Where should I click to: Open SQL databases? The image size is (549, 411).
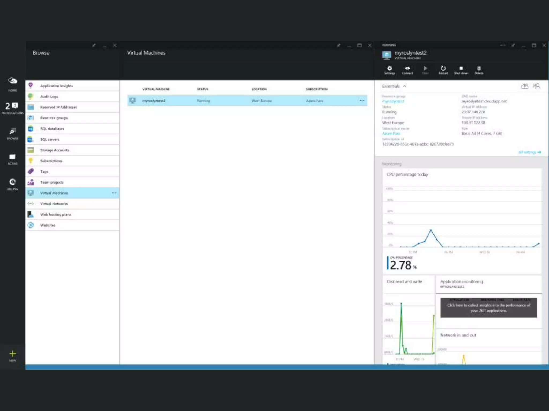click(x=72, y=128)
